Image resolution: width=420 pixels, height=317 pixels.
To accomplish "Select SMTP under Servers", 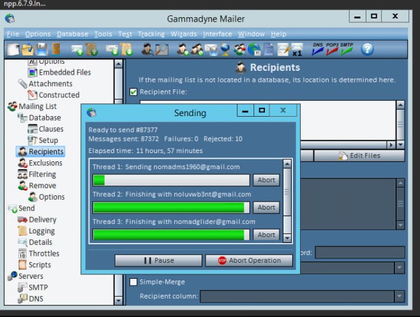I will [38, 287].
